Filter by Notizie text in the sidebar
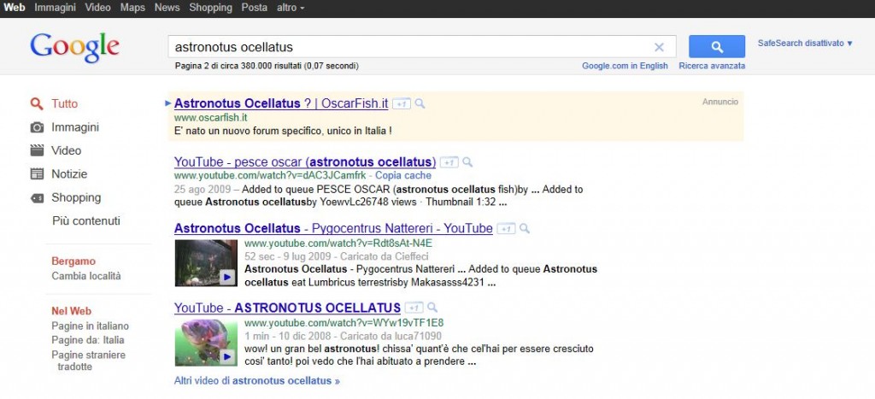The width and height of the screenshot is (875, 399). (69, 174)
